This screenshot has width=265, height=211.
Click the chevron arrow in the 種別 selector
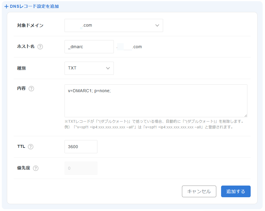tap(108, 68)
